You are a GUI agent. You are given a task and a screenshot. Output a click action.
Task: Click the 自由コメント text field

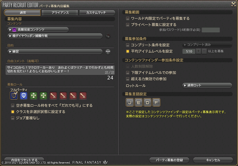60,70
